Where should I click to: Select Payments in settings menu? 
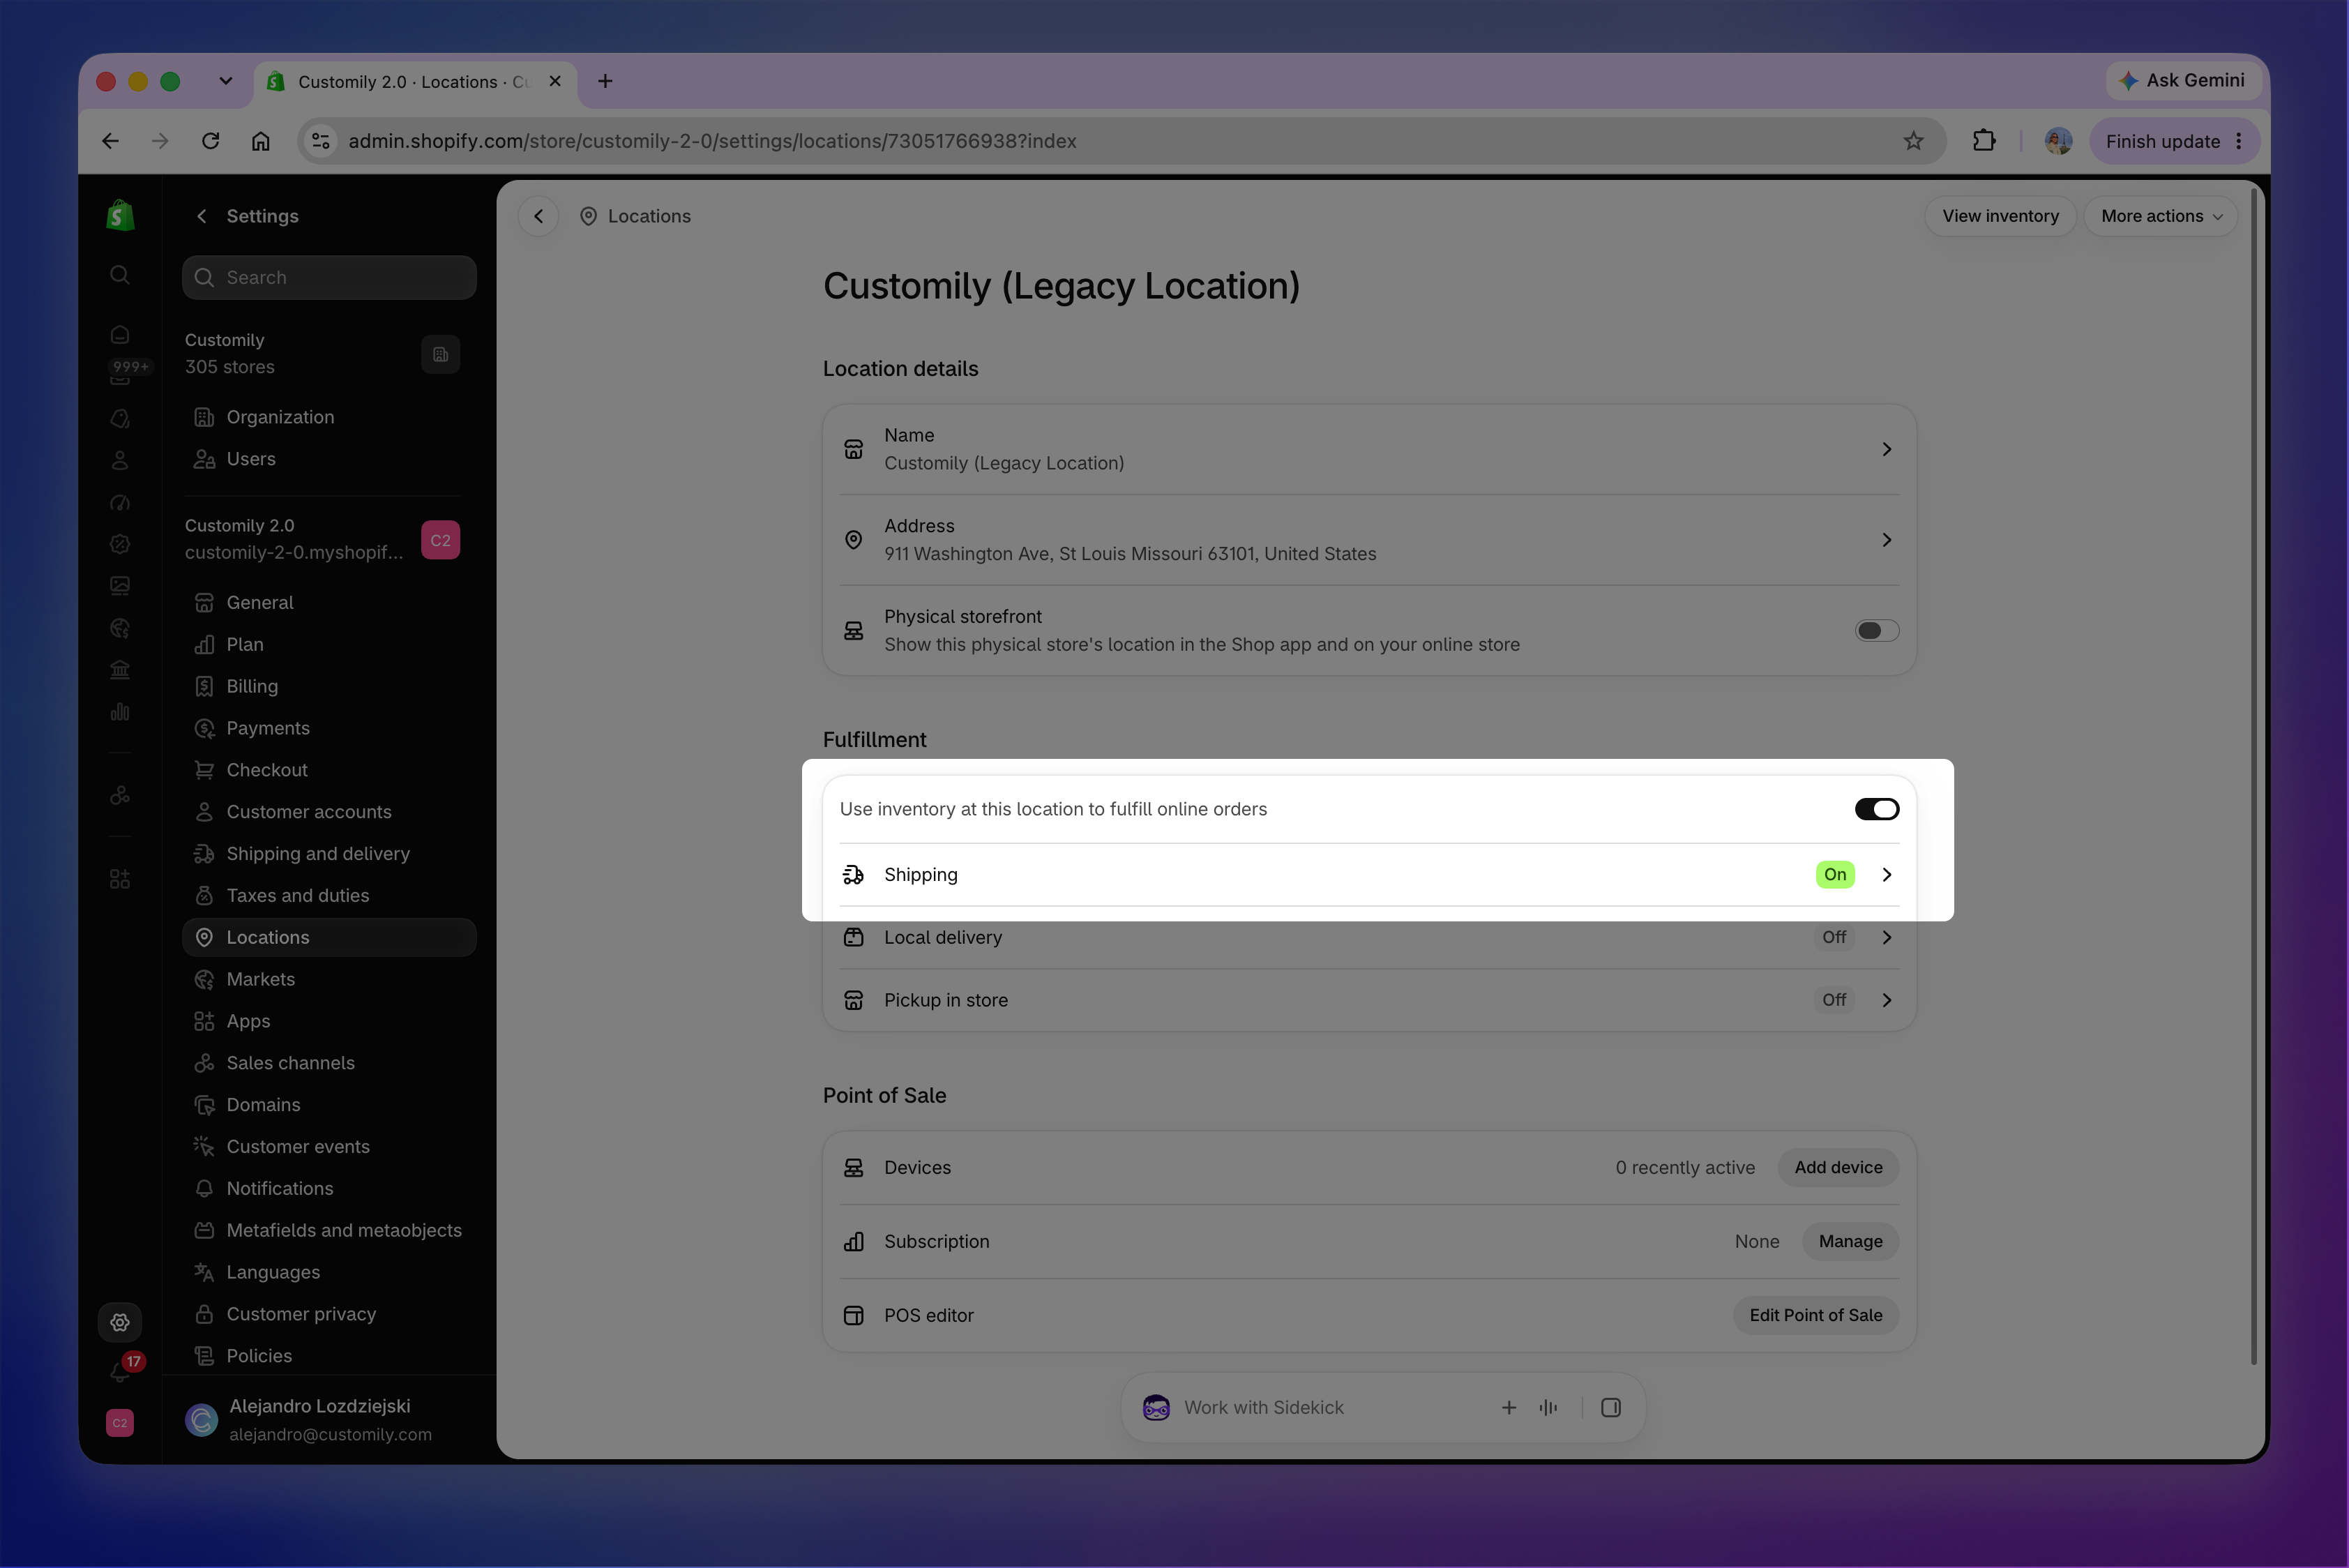tap(329, 728)
